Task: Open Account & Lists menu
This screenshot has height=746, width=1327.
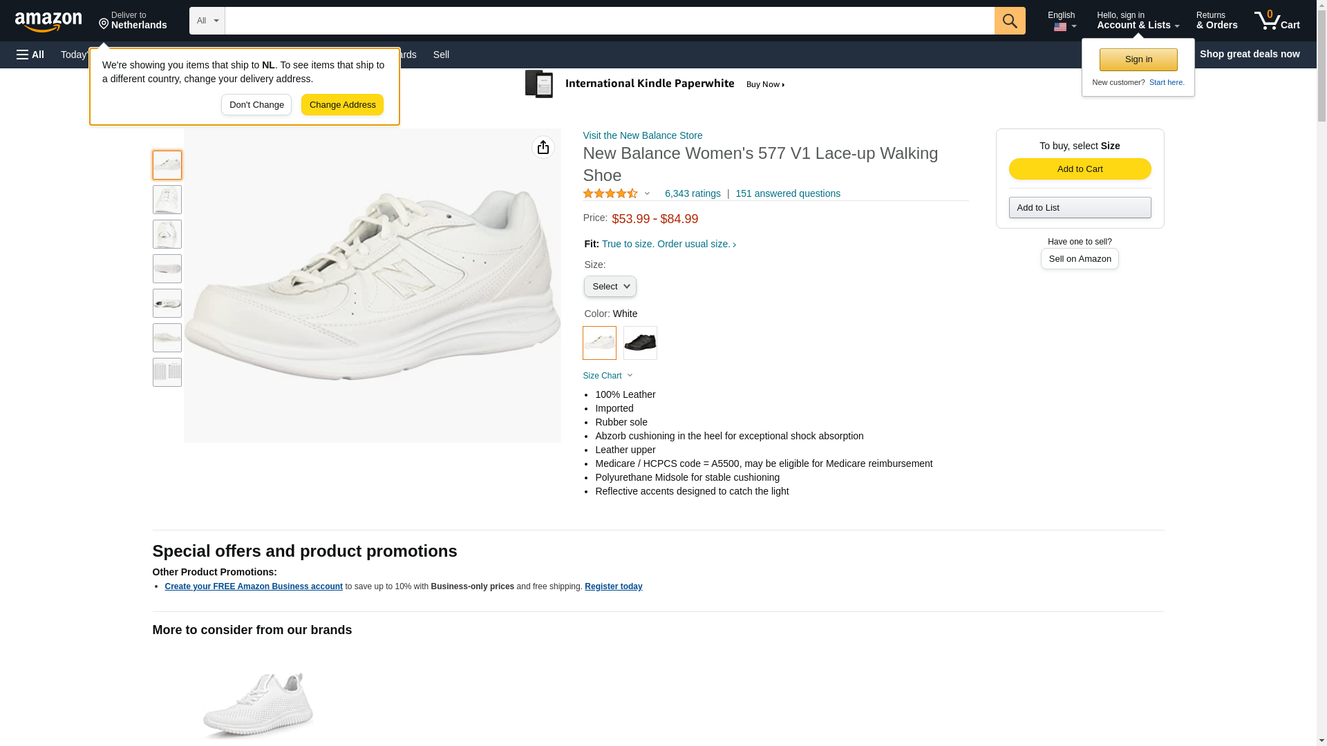Action: [x=1137, y=21]
